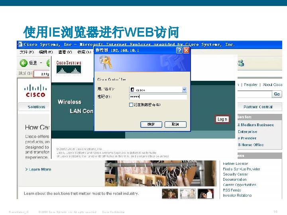287x215 pixels.
Task: Click the IE page icon in title bar
Action: coord(20,45)
